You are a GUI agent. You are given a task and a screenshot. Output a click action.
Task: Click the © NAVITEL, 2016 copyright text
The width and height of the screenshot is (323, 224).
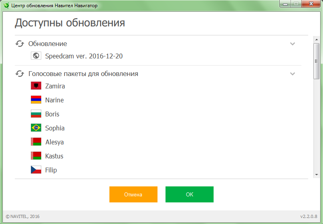(x=23, y=216)
